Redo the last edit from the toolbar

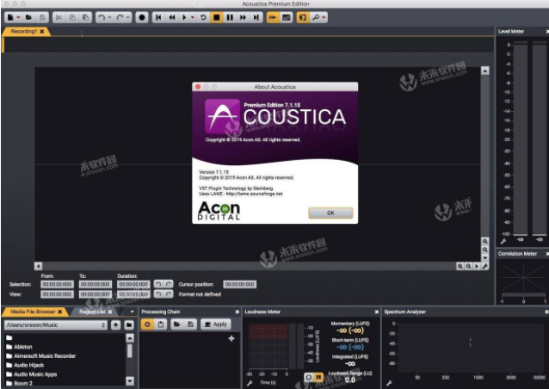point(120,17)
